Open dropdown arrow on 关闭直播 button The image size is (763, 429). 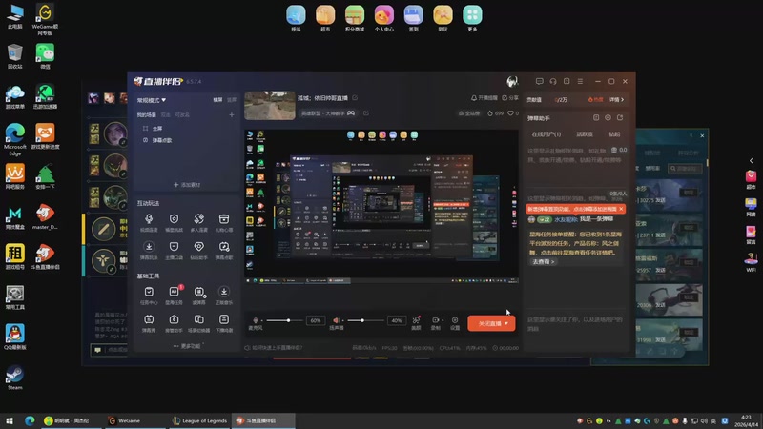pos(506,323)
